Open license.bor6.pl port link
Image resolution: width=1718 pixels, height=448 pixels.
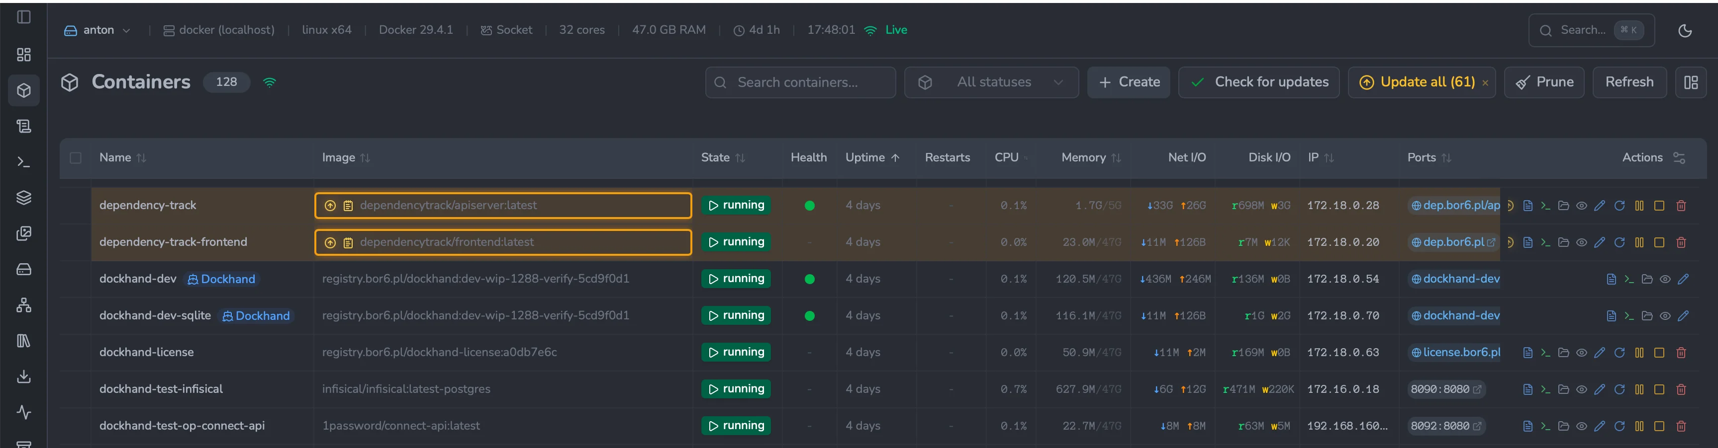tap(1455, 352)
